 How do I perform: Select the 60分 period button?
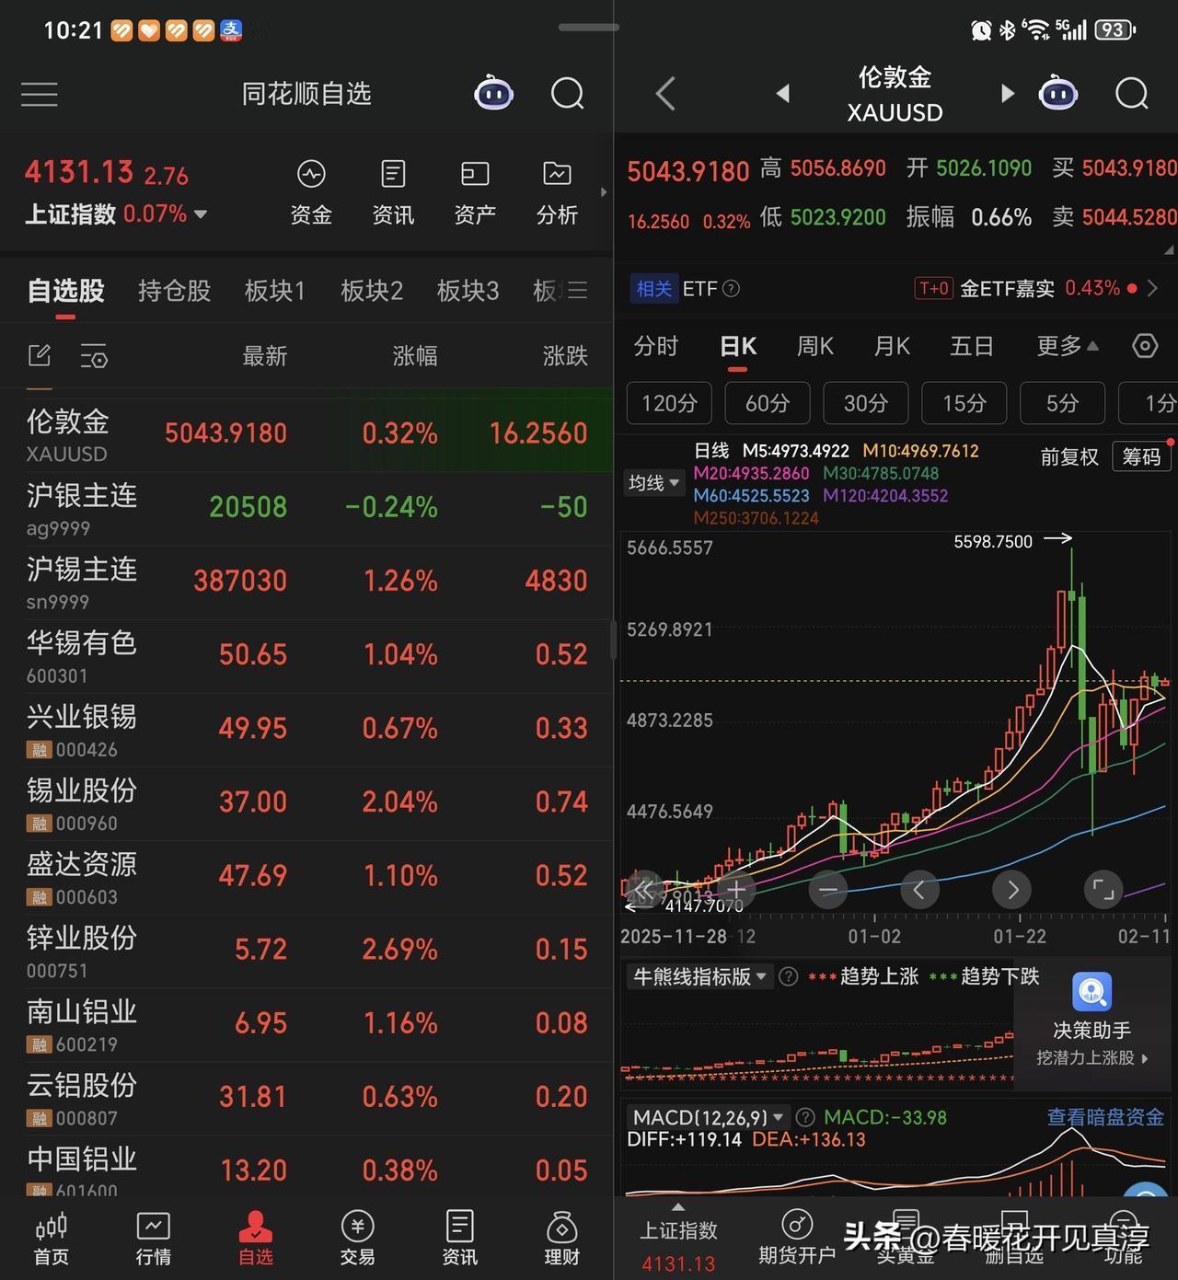coord(768,403)
